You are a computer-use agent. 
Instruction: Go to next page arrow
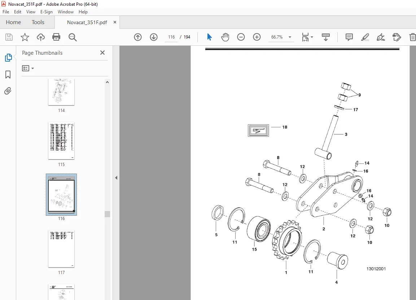pos(154,37)
